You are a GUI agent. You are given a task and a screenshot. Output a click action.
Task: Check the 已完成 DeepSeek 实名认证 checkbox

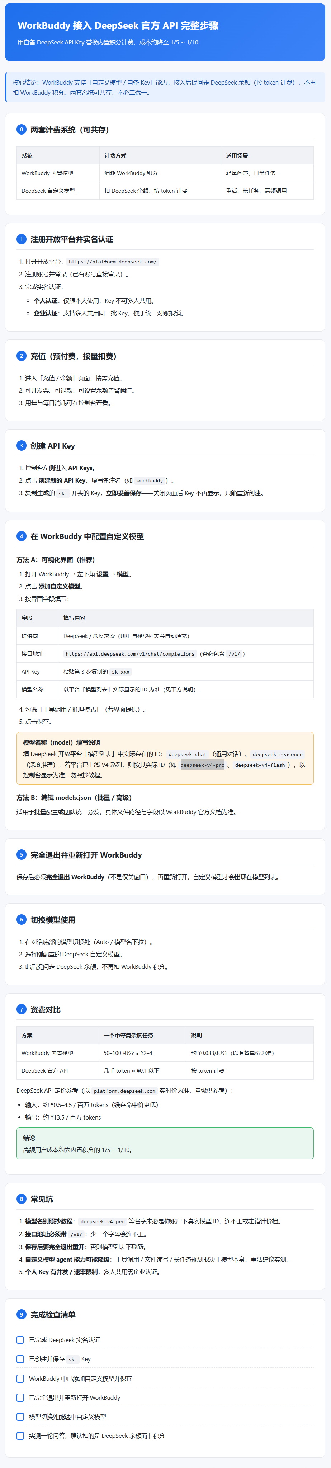[20, 1340]
